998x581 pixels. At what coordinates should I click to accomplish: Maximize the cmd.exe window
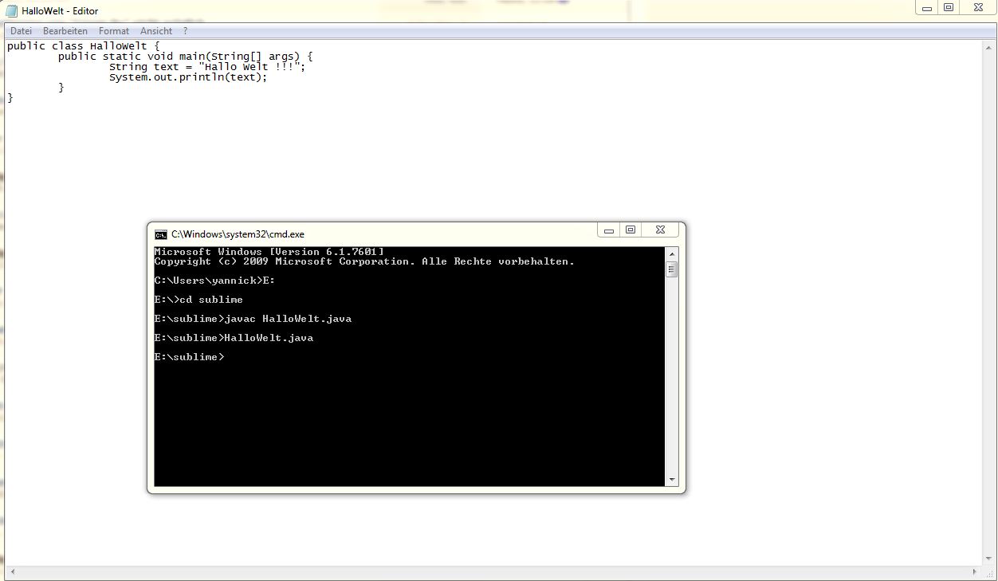(631, 230)
